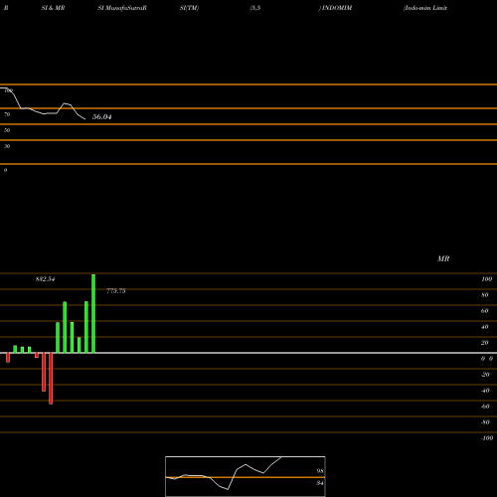The width and height of the screenshot is (497, 497).
Task: Open the mini chart thumbnail at bottom
Action: [246, 476]
